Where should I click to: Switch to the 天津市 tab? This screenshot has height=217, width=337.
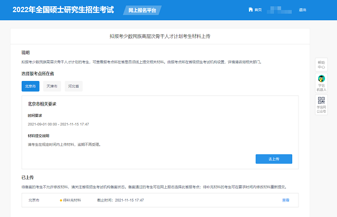pyautogui.click(x=51, y=86)
